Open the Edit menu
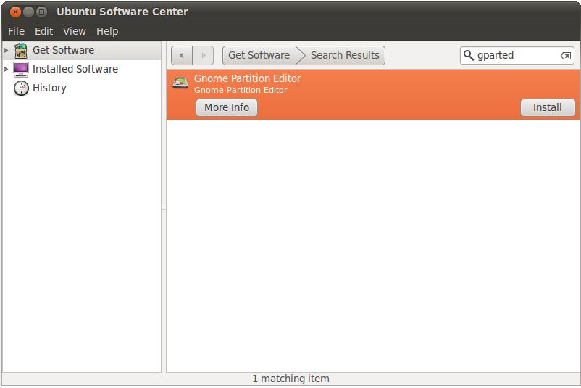The width and height of the screenshot is (581, 388). pos(44,31)
